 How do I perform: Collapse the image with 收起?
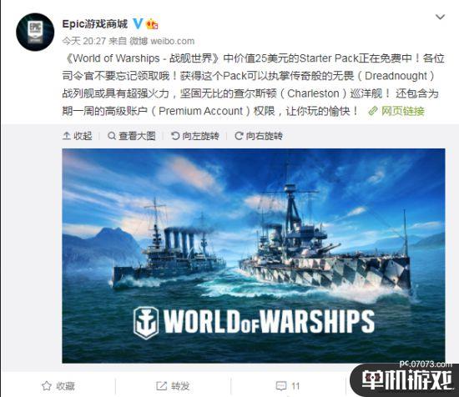point(78,136)
